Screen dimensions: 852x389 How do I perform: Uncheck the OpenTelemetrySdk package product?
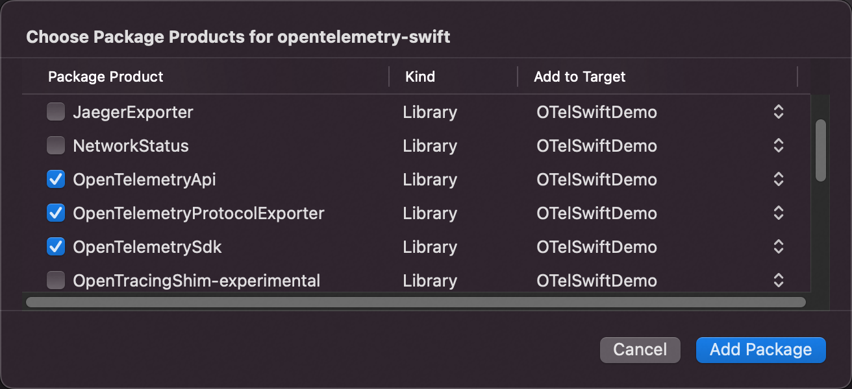pos(56,246)
